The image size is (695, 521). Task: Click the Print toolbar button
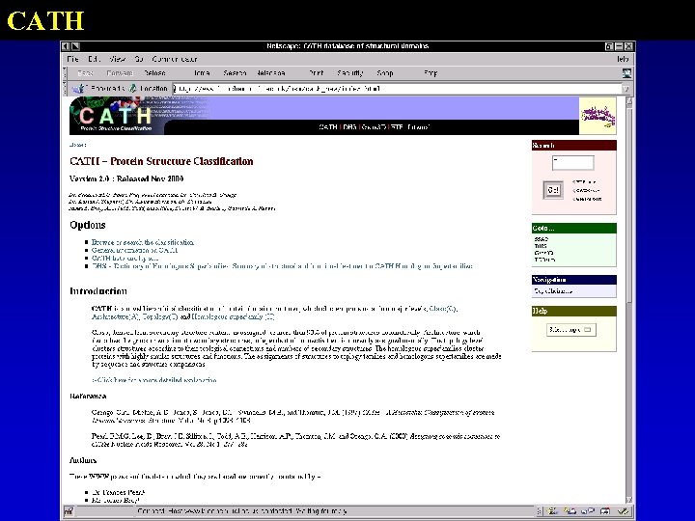[317, 73]
